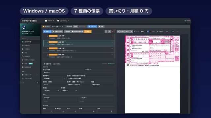
Task: Click the building name address 3 field
Action: pyautogui.click(x=79, y=85)
